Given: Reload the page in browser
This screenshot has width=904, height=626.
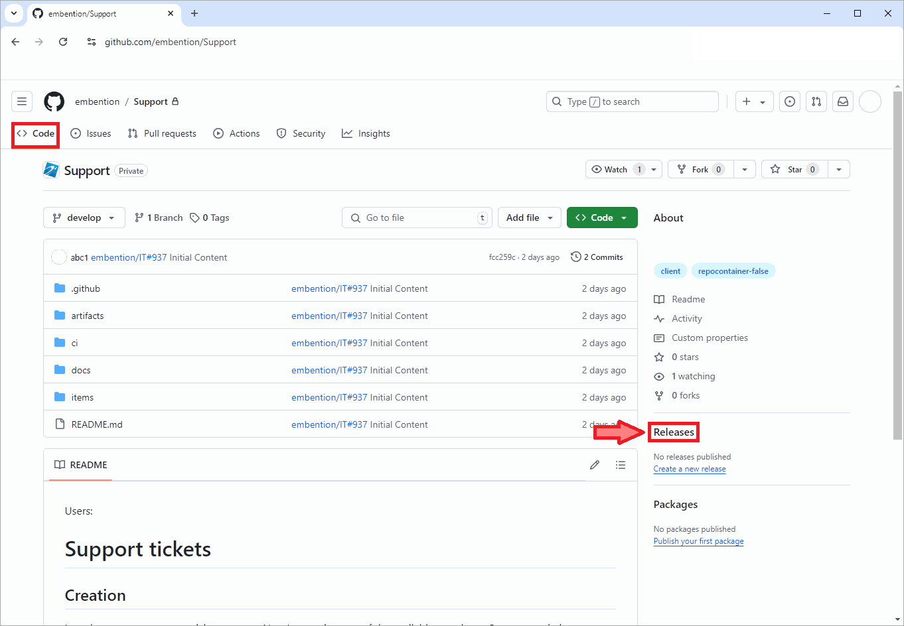Looking at the screenshot, I should (x=63, y=42).
